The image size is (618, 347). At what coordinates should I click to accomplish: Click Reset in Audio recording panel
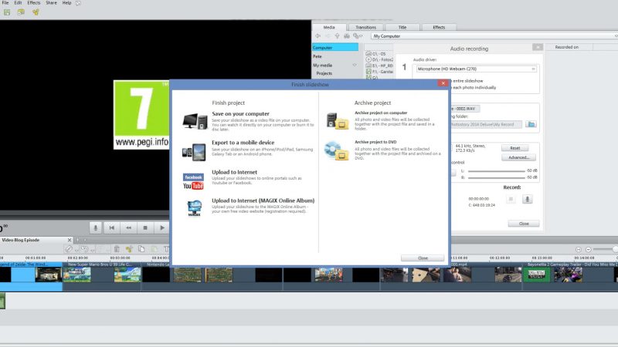pyautogui.click(x=514, y=148)
